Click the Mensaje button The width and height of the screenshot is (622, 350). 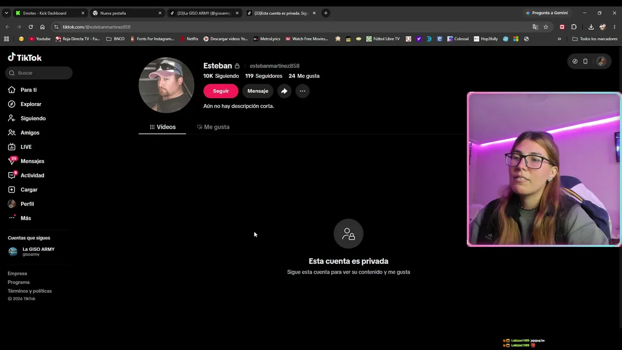(258, 91)
